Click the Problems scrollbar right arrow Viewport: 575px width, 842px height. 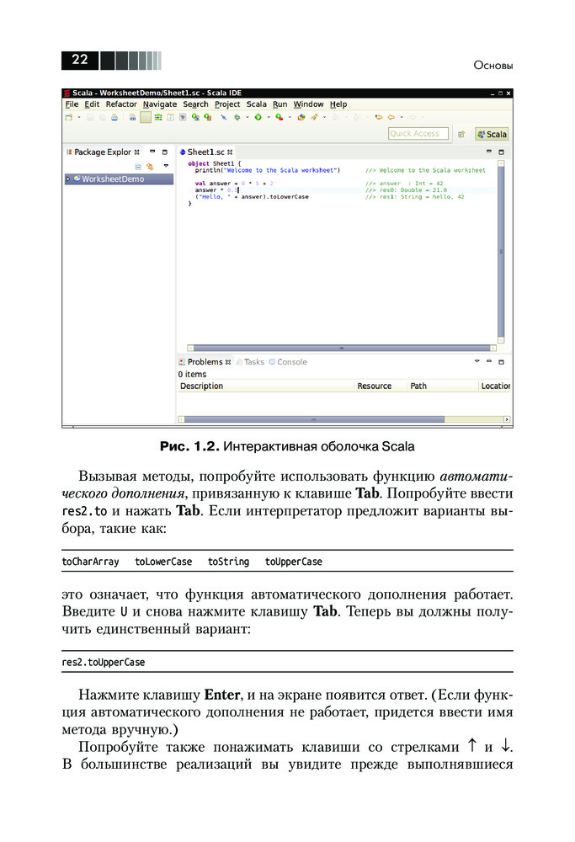(506, 419)
